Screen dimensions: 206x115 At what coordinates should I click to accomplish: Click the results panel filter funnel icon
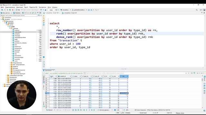(x=194, y=73)
